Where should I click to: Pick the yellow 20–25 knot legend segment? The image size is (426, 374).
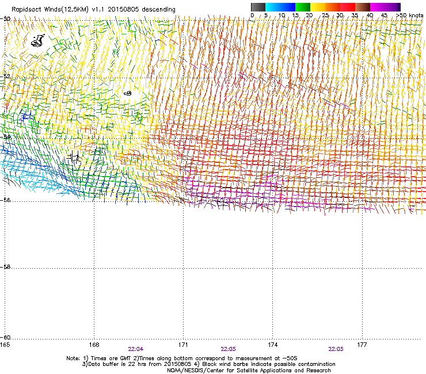click(318, 7)
